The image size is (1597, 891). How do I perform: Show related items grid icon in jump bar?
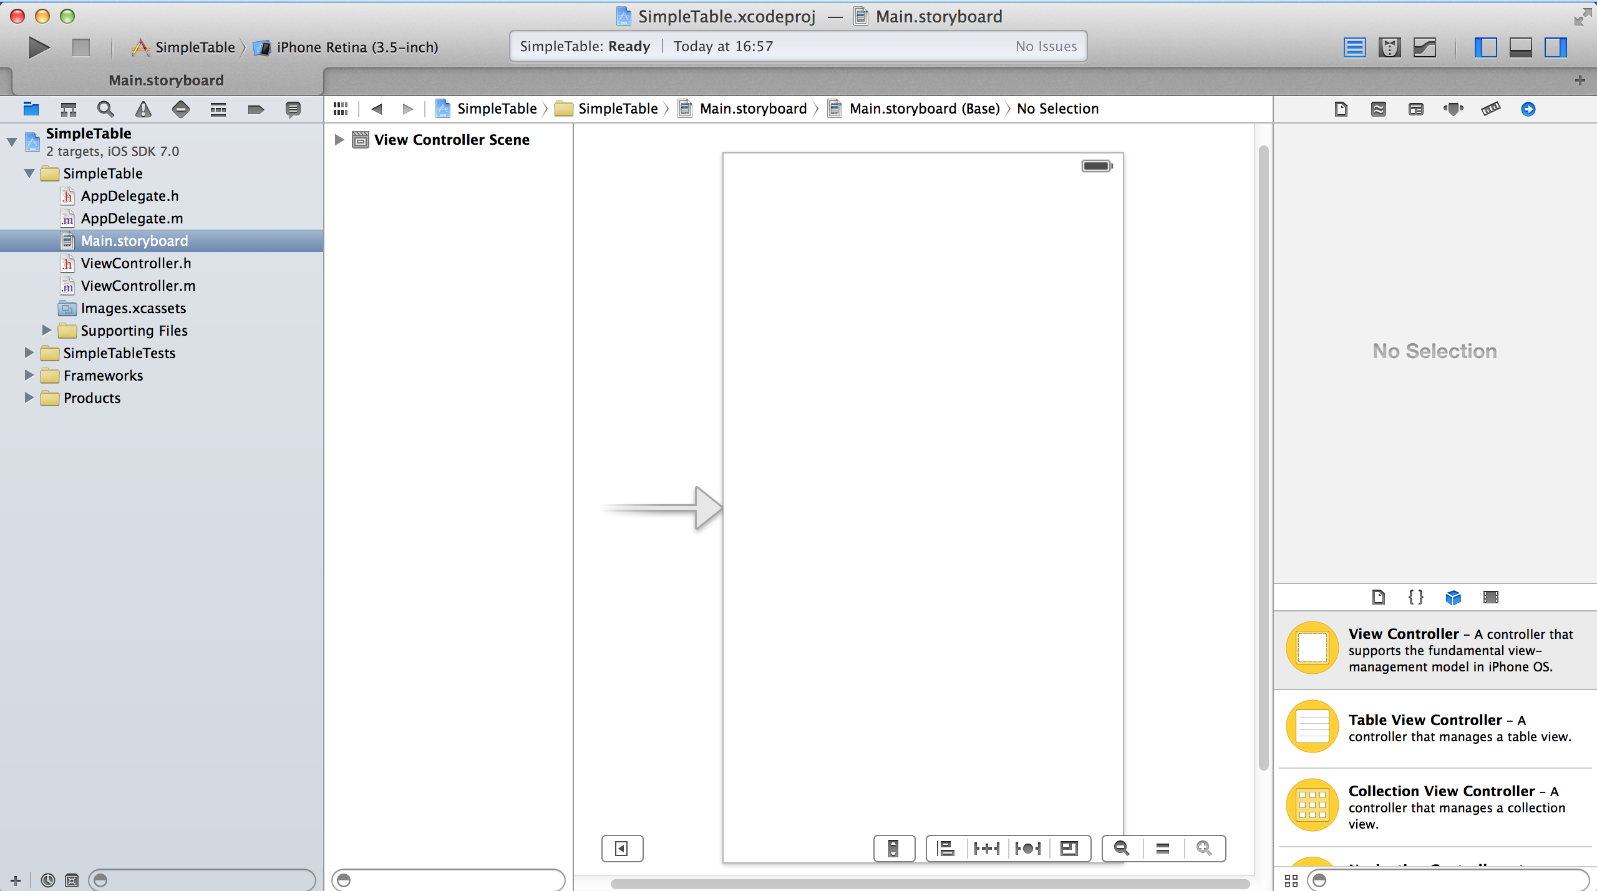click(341, 109)
